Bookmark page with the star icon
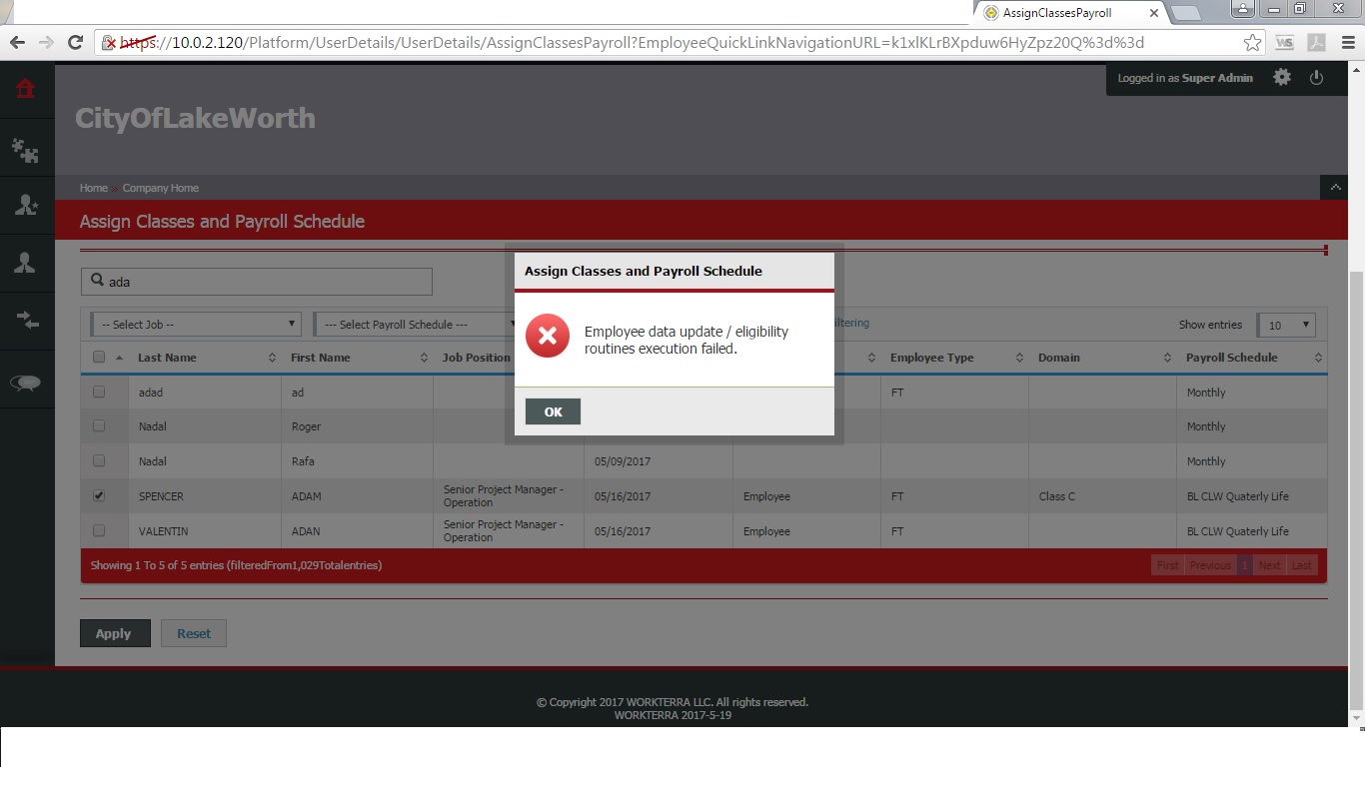This screenshot has width=1365, height=811. [x=1252, y=43]
